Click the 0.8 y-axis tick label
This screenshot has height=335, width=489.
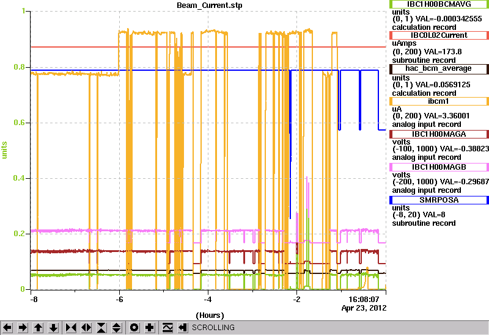[19, 67]
